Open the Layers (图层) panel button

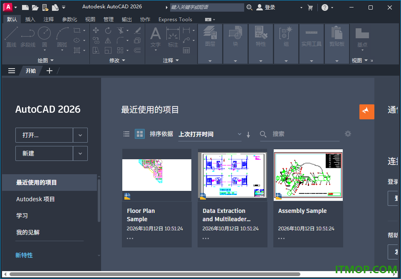[210, 44]
